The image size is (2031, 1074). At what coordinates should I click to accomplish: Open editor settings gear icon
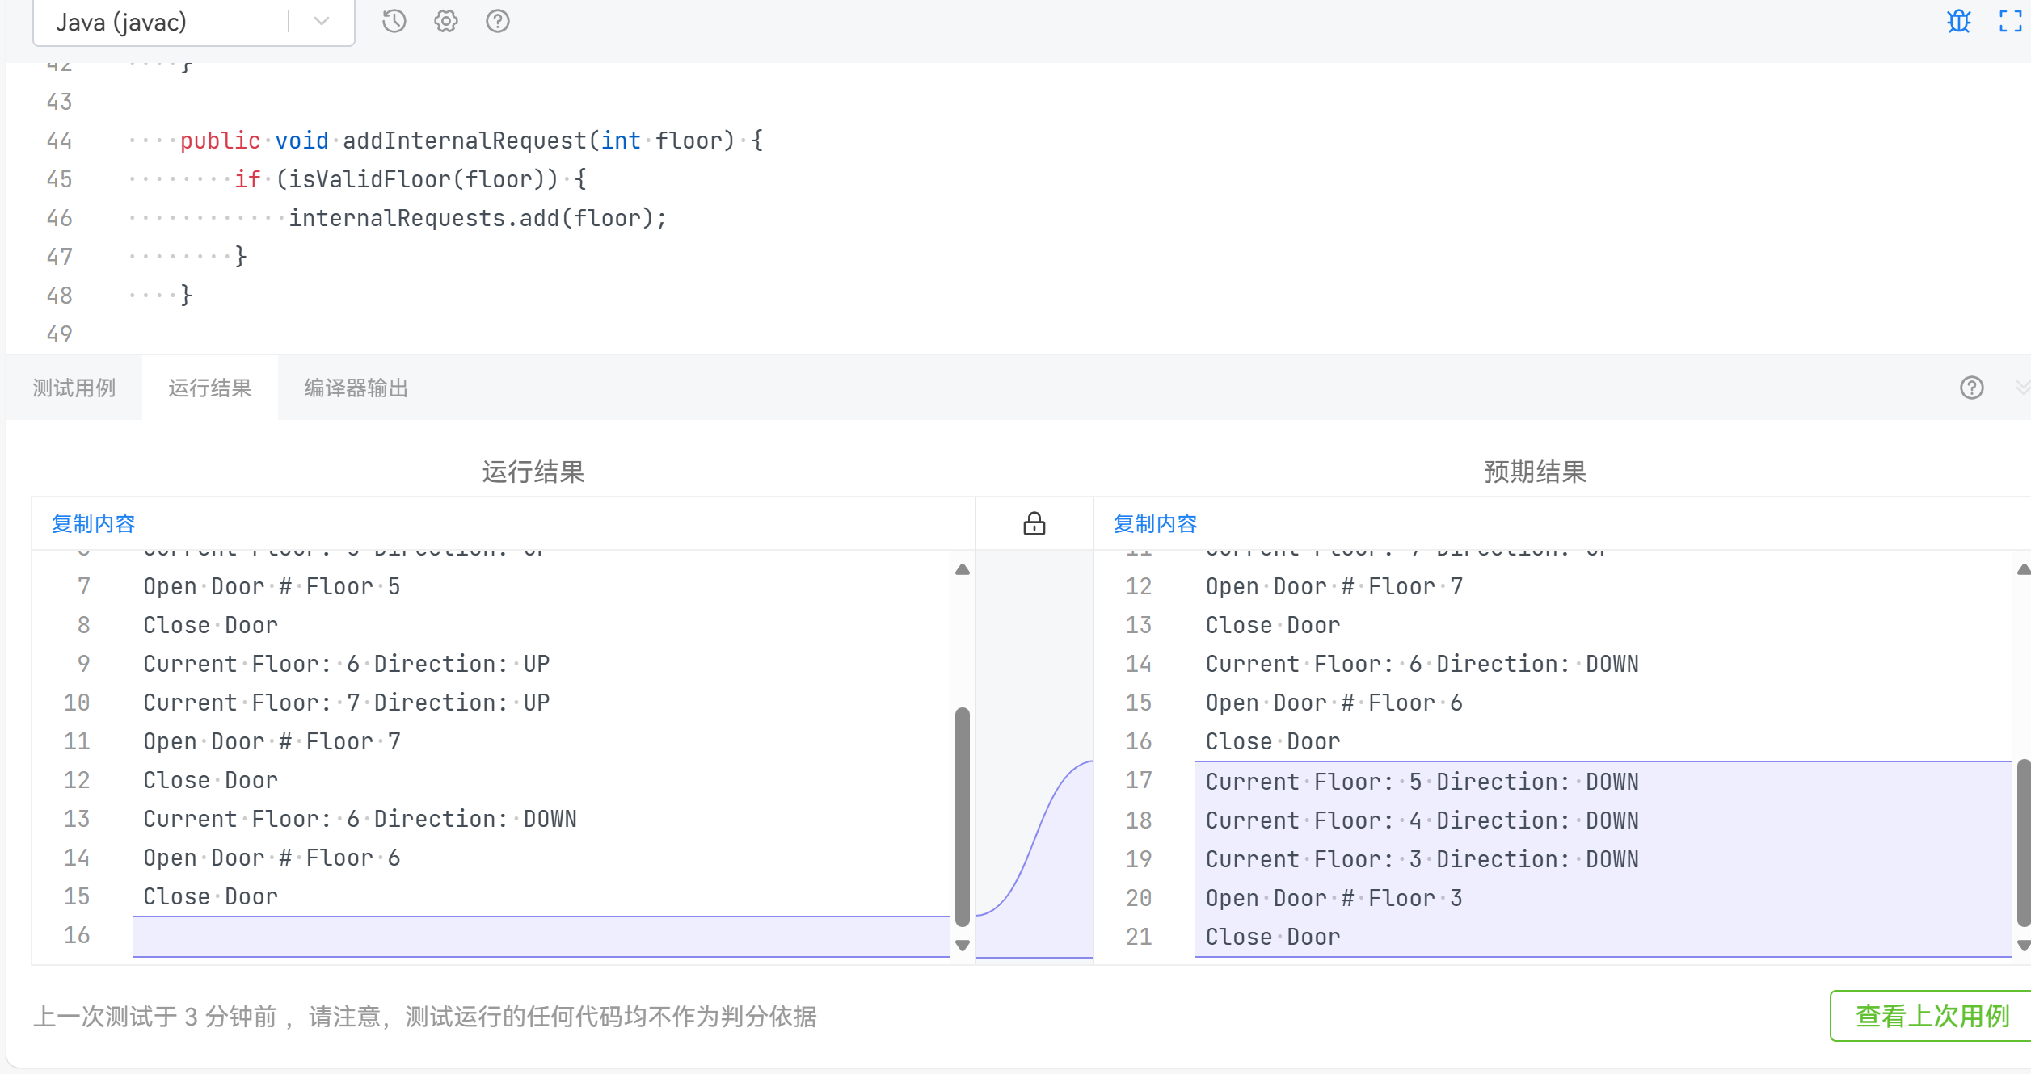tap(445, 21)
